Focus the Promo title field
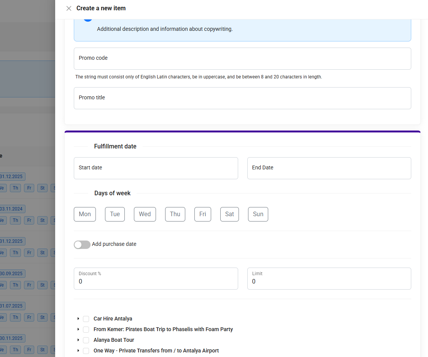This screenshot has height=357, width=428. (242, 98)
